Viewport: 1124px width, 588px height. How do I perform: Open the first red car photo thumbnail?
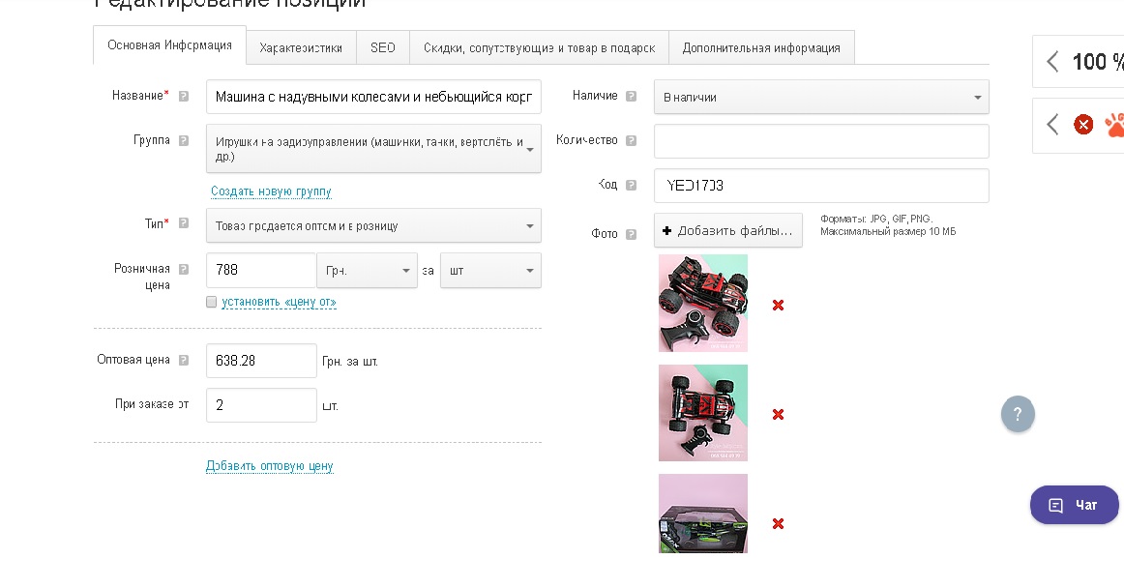point(703,304)
